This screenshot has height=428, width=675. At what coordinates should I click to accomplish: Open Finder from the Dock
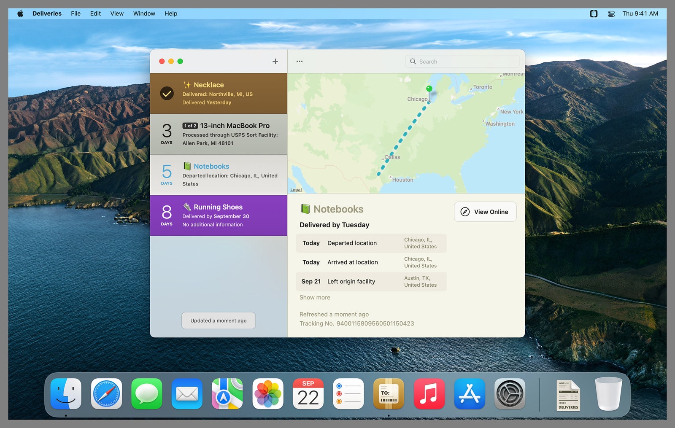[x=66, y=394]
